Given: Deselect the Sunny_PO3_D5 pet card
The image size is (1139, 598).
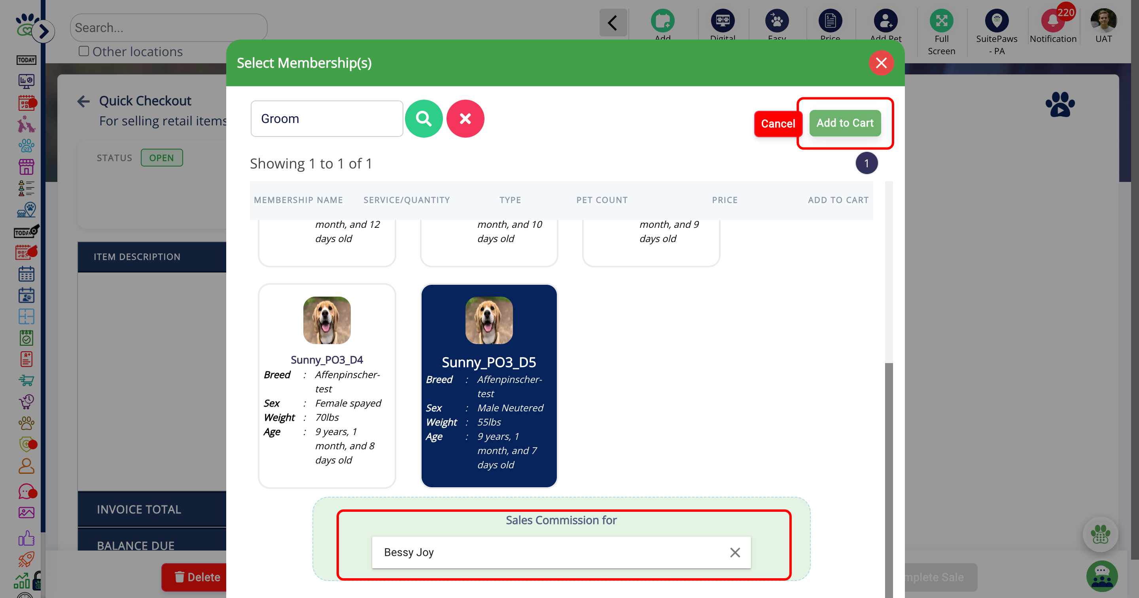Looking at the screenshot, I should tap(488, 386).
